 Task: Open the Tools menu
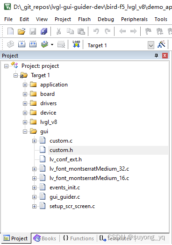(x=161, y=19)
